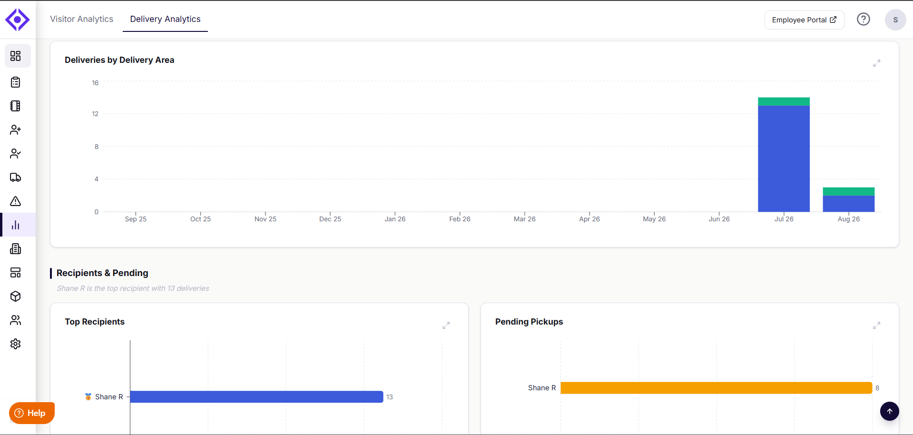Click the orange Help button
The height and width of the screenshot is (435, 913).
click(x=32, y=413)
